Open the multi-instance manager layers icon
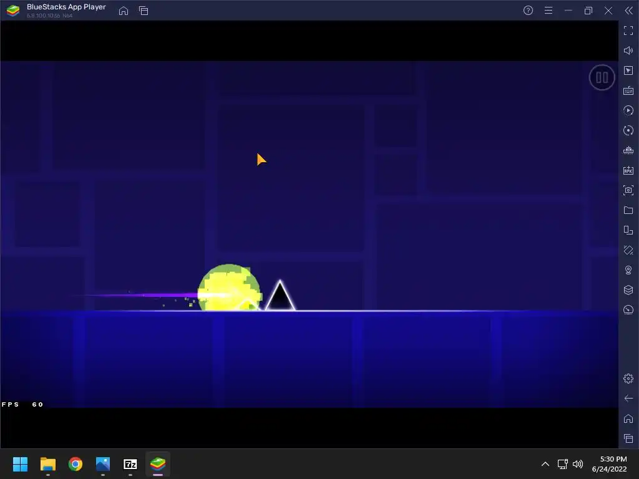Screen dimensions: 639x479 click(x=628, y=290)
